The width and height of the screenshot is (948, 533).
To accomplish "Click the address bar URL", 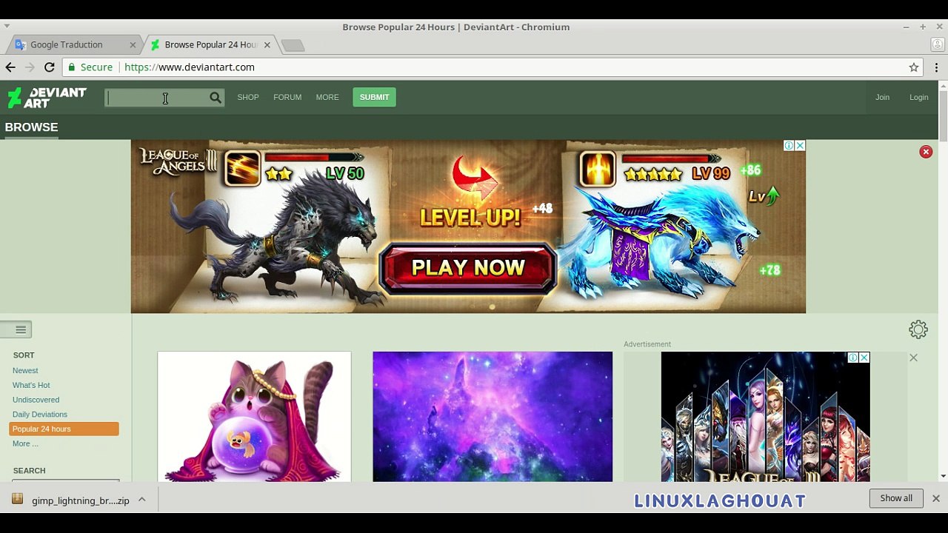I will coord(190,67).
